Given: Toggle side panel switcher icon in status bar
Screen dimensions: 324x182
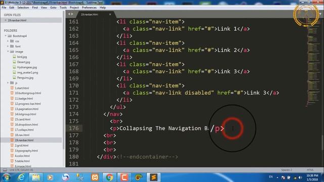Looking at the screenshot, I should [5, 170].
